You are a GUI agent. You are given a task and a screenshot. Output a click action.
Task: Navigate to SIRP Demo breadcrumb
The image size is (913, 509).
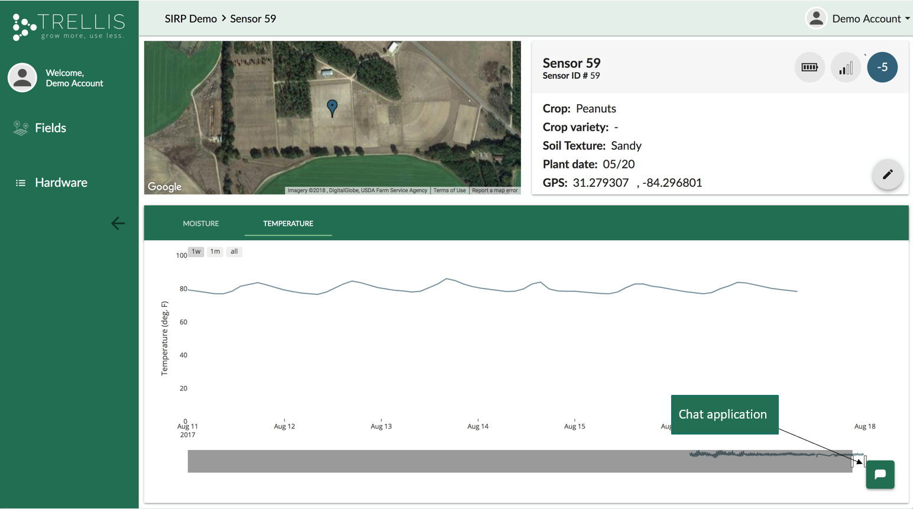pos(190,19)
